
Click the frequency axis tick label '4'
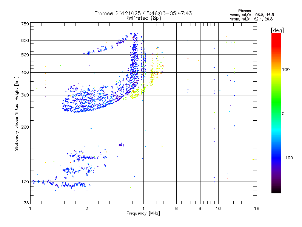point(143,208)
